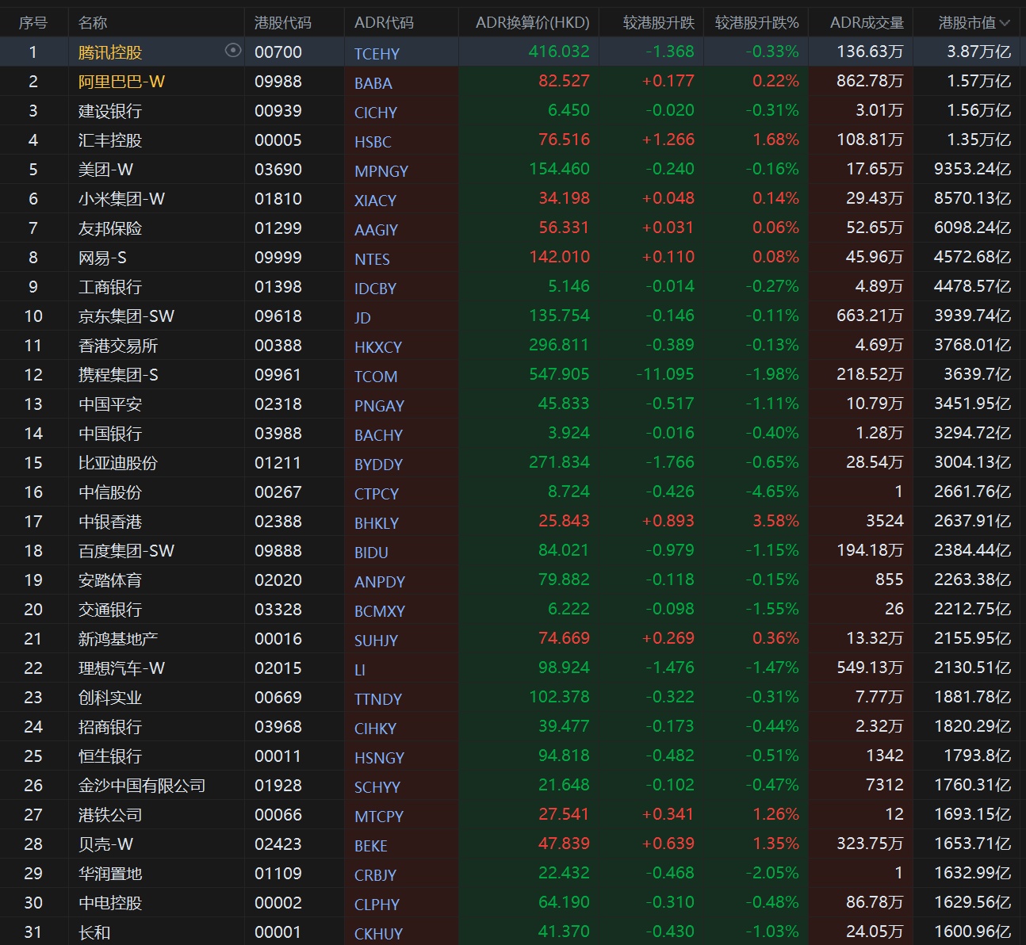Click the BABA ADR code

373,83
